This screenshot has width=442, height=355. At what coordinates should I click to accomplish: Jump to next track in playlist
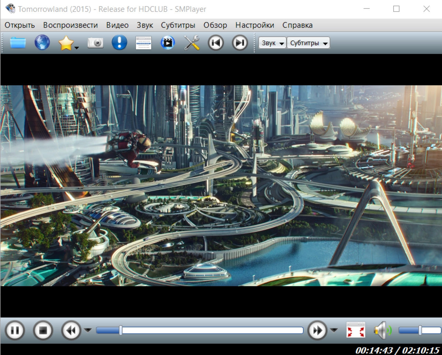click(x=240, y=43)
